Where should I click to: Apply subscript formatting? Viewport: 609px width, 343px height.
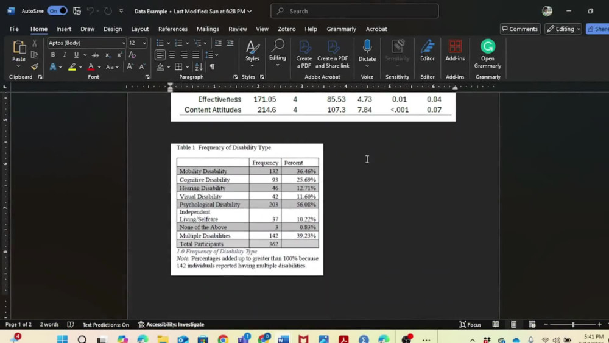point(108,55)
